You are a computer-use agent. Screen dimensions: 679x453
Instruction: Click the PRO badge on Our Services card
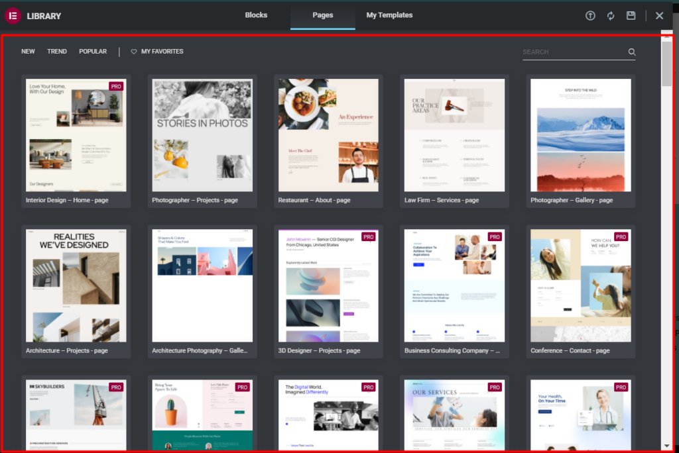click(495, 387)
